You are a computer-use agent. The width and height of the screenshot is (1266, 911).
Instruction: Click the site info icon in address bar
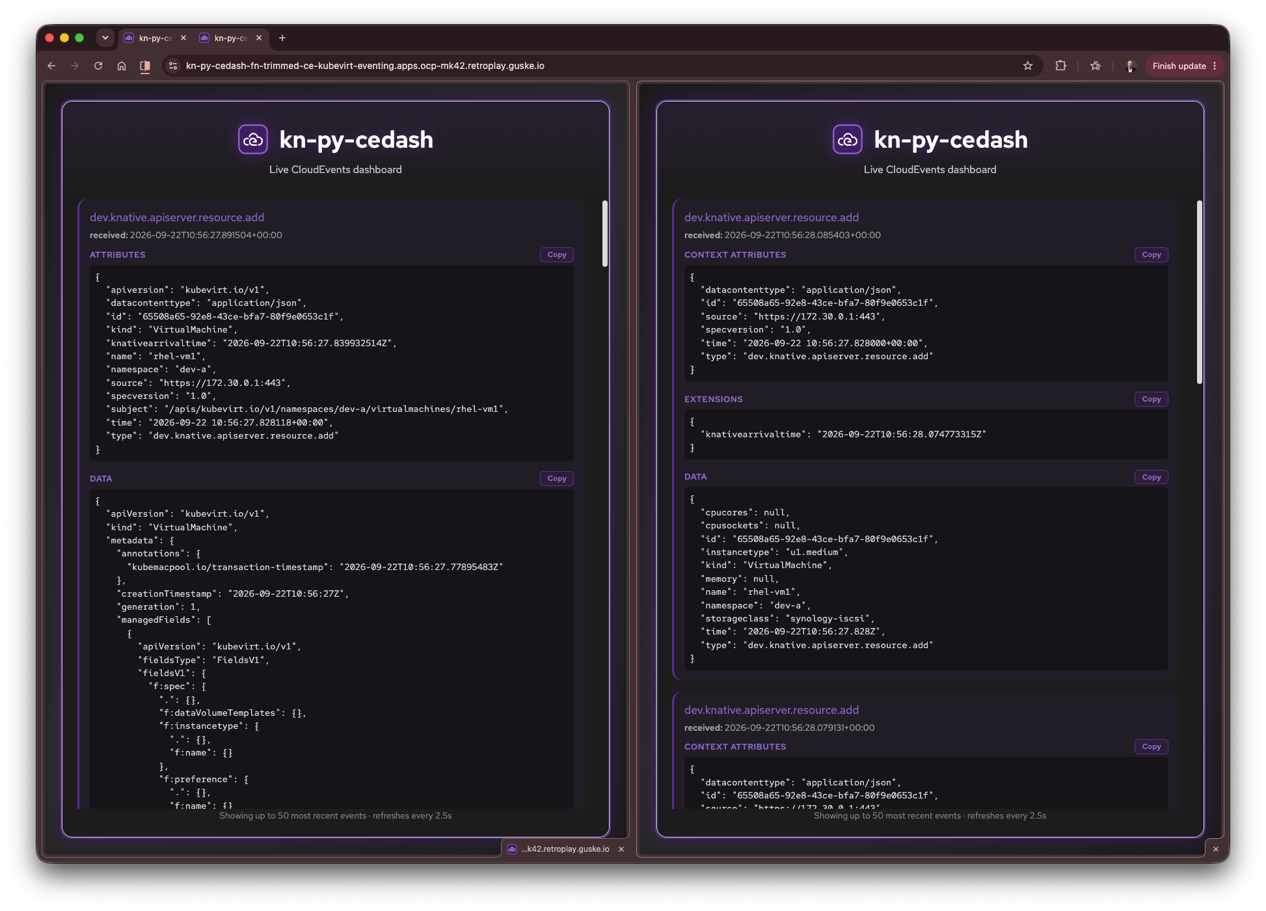pyautogui.click(x=173, y=66)
